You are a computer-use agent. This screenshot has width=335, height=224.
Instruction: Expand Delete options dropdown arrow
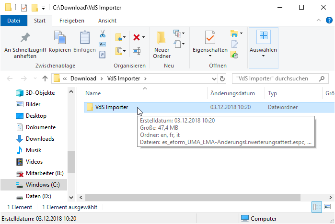click(x=143, y=37)
